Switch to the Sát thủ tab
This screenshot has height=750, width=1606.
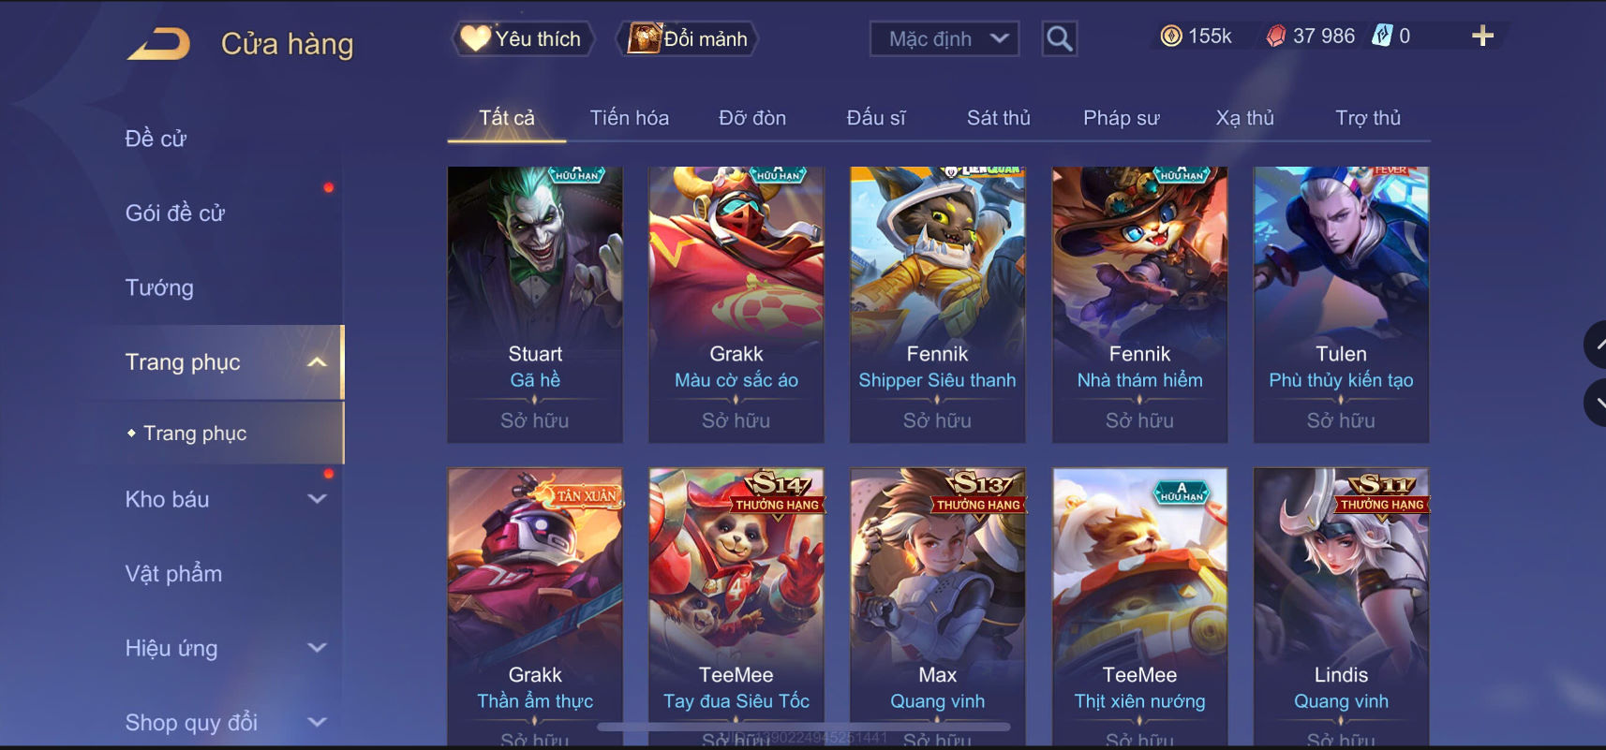pos(999,118)
